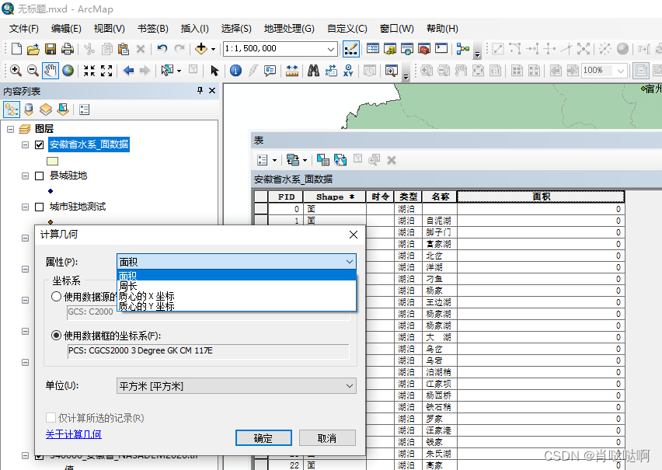
Task: Switch the contents list to List By Visibility
Action: (x=46, y=110)
